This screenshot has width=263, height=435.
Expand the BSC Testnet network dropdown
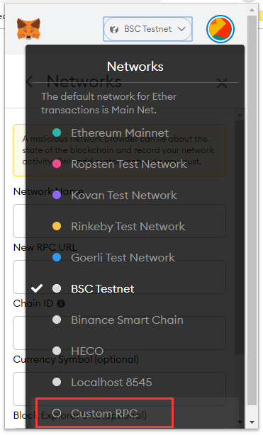pyautogui.click(x=147, y=29)
